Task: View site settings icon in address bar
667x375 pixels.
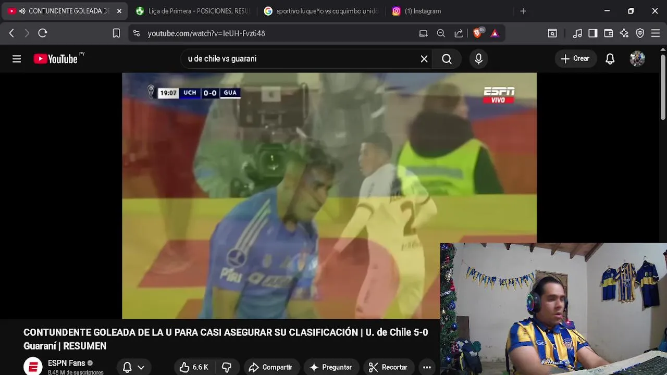Action: click(137, 33)
